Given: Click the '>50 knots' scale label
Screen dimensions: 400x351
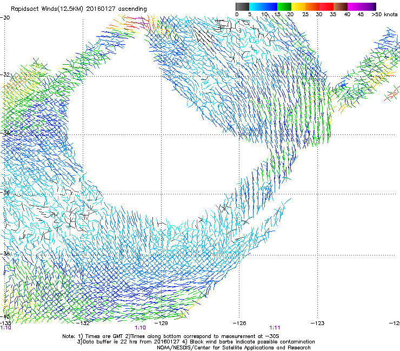Looking at the screenshot, I should [x=384, y=15].
